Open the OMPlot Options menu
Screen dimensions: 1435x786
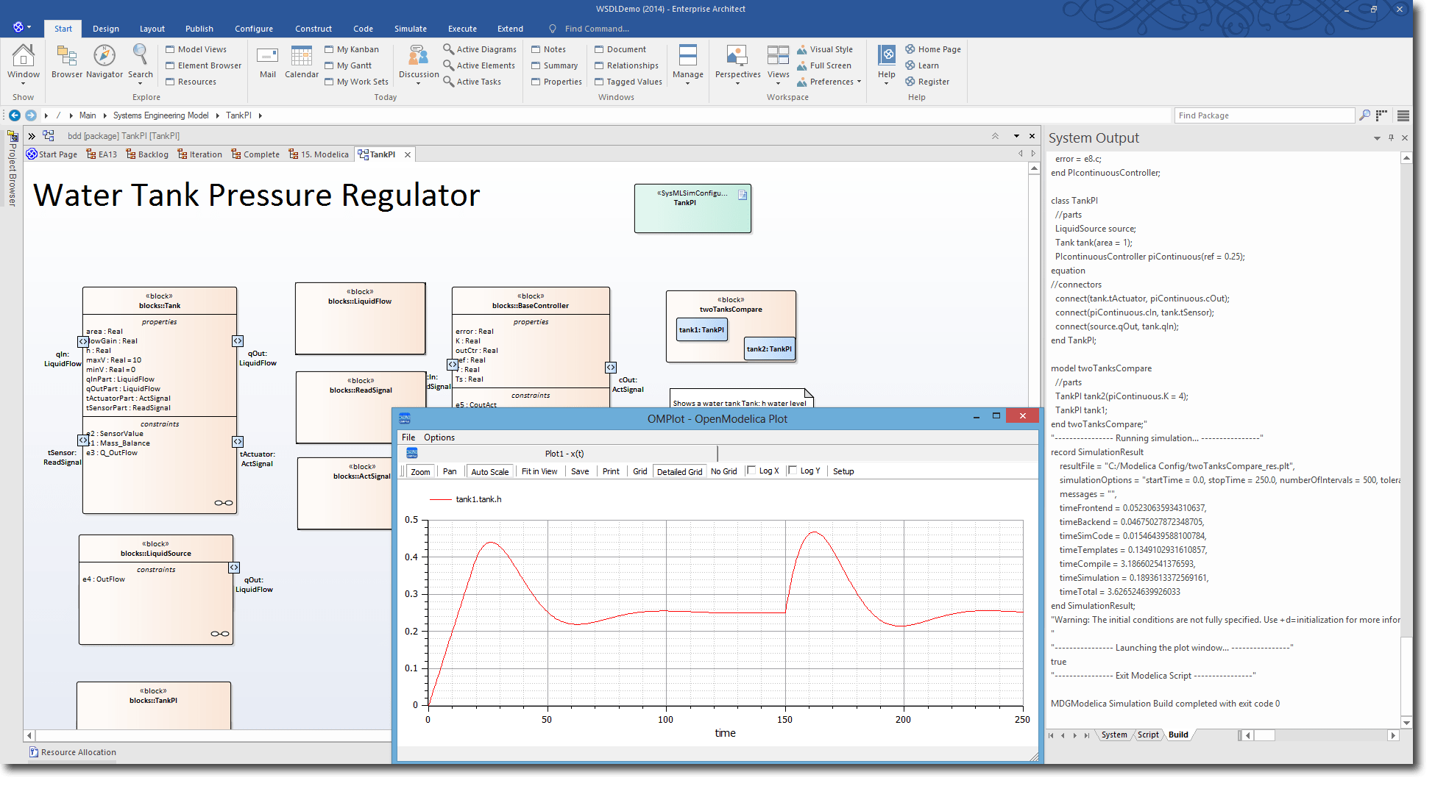pos(439,437)
